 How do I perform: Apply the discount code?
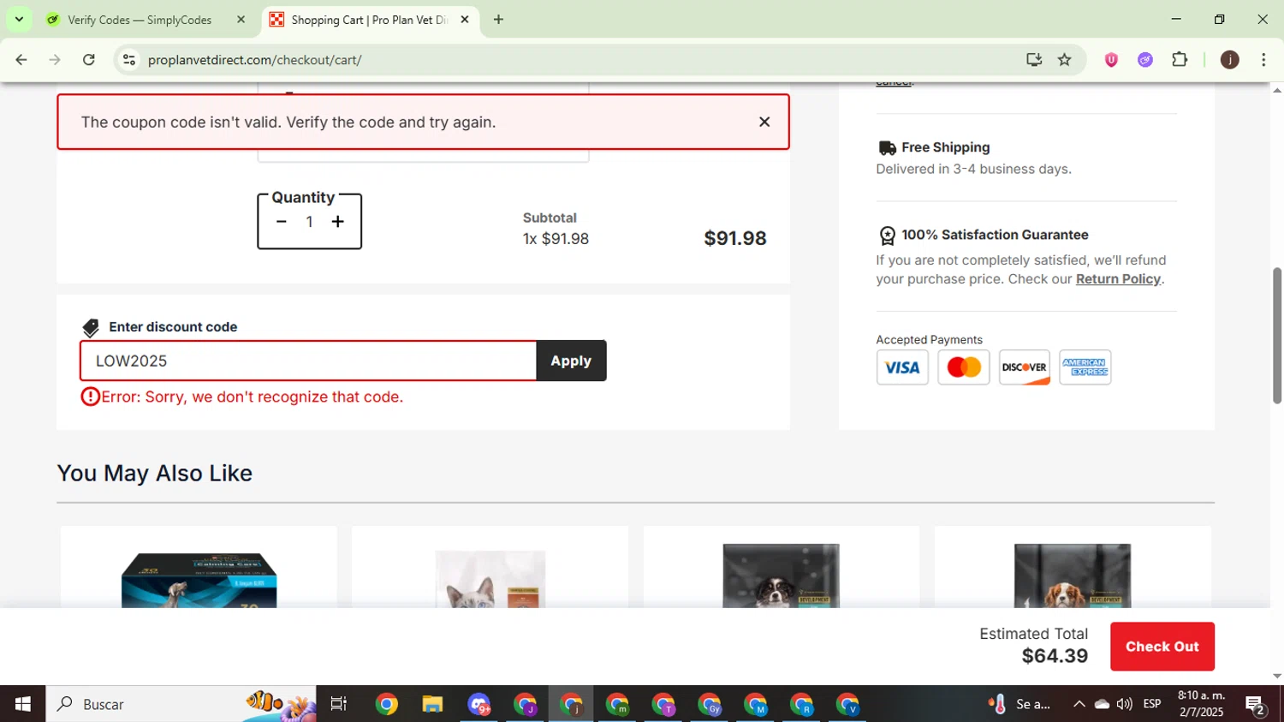pyautogui.click(x=571, y=361)
